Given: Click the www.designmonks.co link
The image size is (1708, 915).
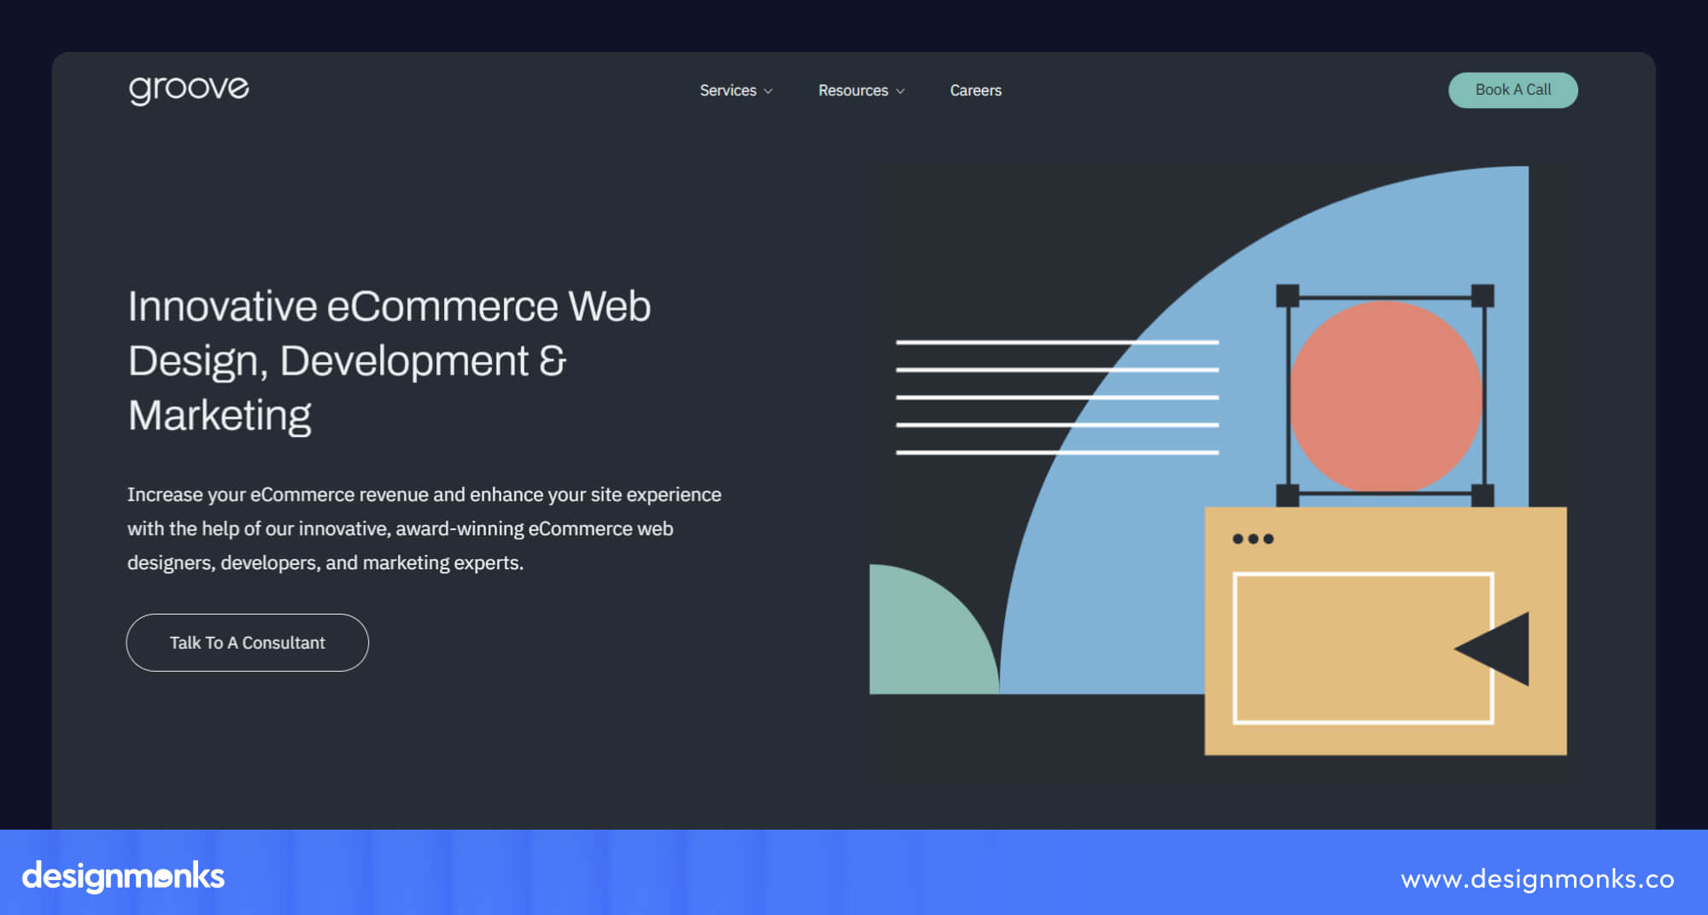Looking at the screenshot, I should point(1537,878).
